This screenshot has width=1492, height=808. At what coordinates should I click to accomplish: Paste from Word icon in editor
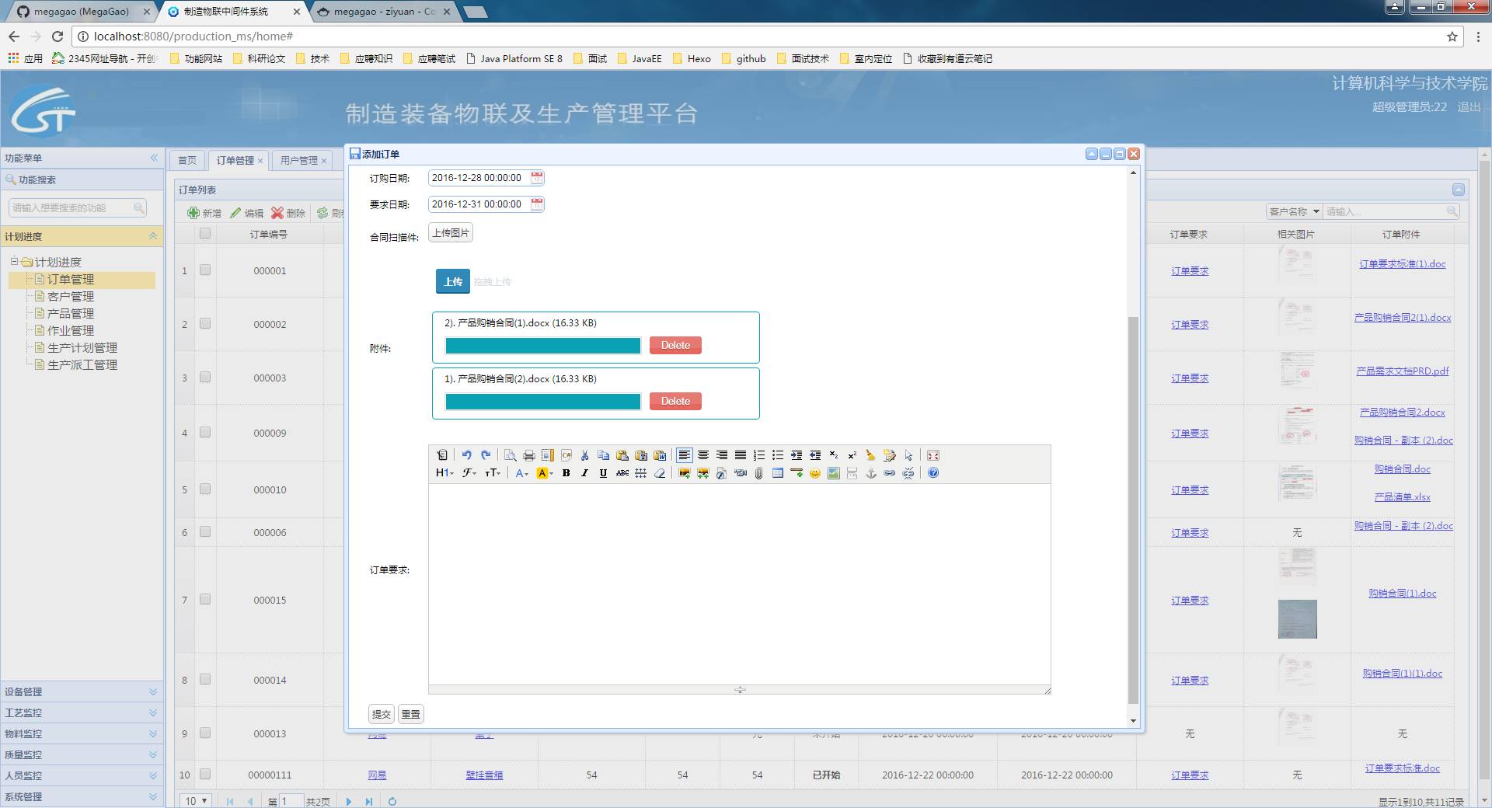click(x=660, y=455)
